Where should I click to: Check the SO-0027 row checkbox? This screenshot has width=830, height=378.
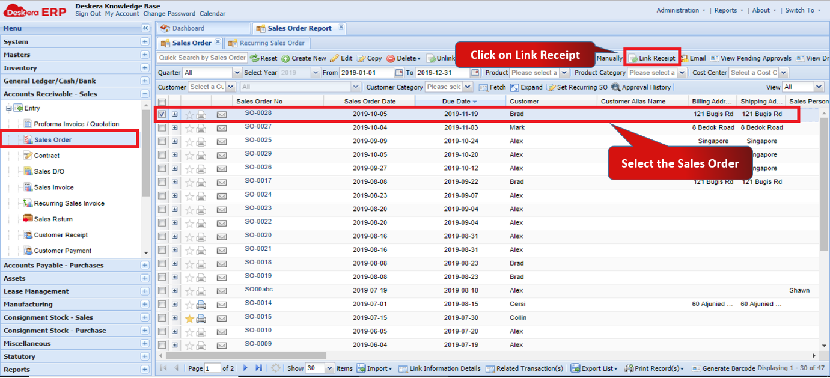coord(162,127)
